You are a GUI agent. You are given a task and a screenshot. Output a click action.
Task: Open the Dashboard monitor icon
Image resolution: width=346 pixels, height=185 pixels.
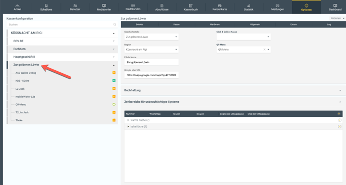click(335, 6)
